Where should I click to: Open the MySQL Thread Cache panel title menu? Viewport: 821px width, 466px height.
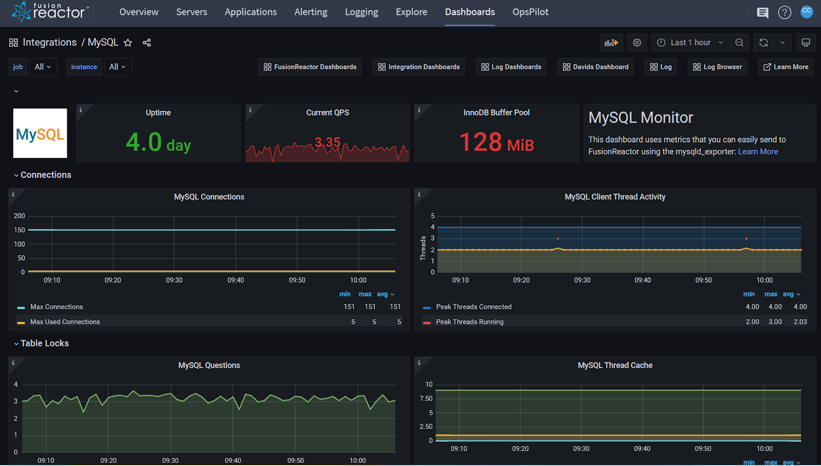pos(615,365)
